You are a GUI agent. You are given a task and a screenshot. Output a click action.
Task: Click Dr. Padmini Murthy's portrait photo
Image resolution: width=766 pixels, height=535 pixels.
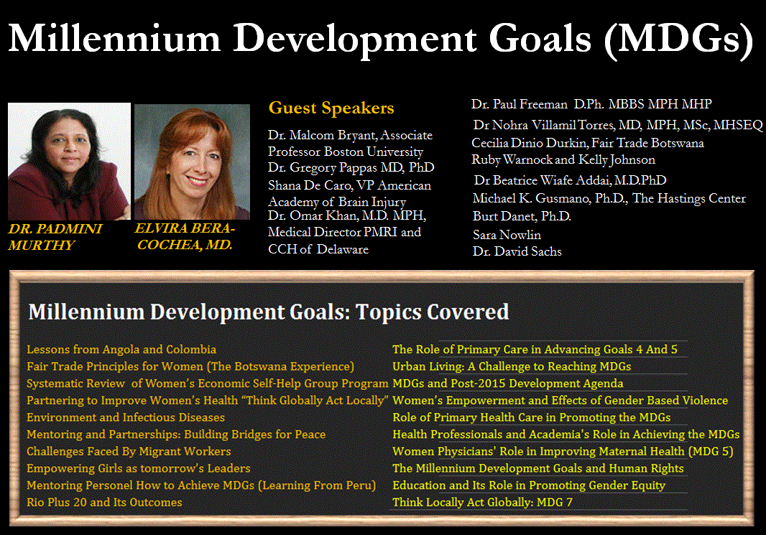(x=70, y=161)
